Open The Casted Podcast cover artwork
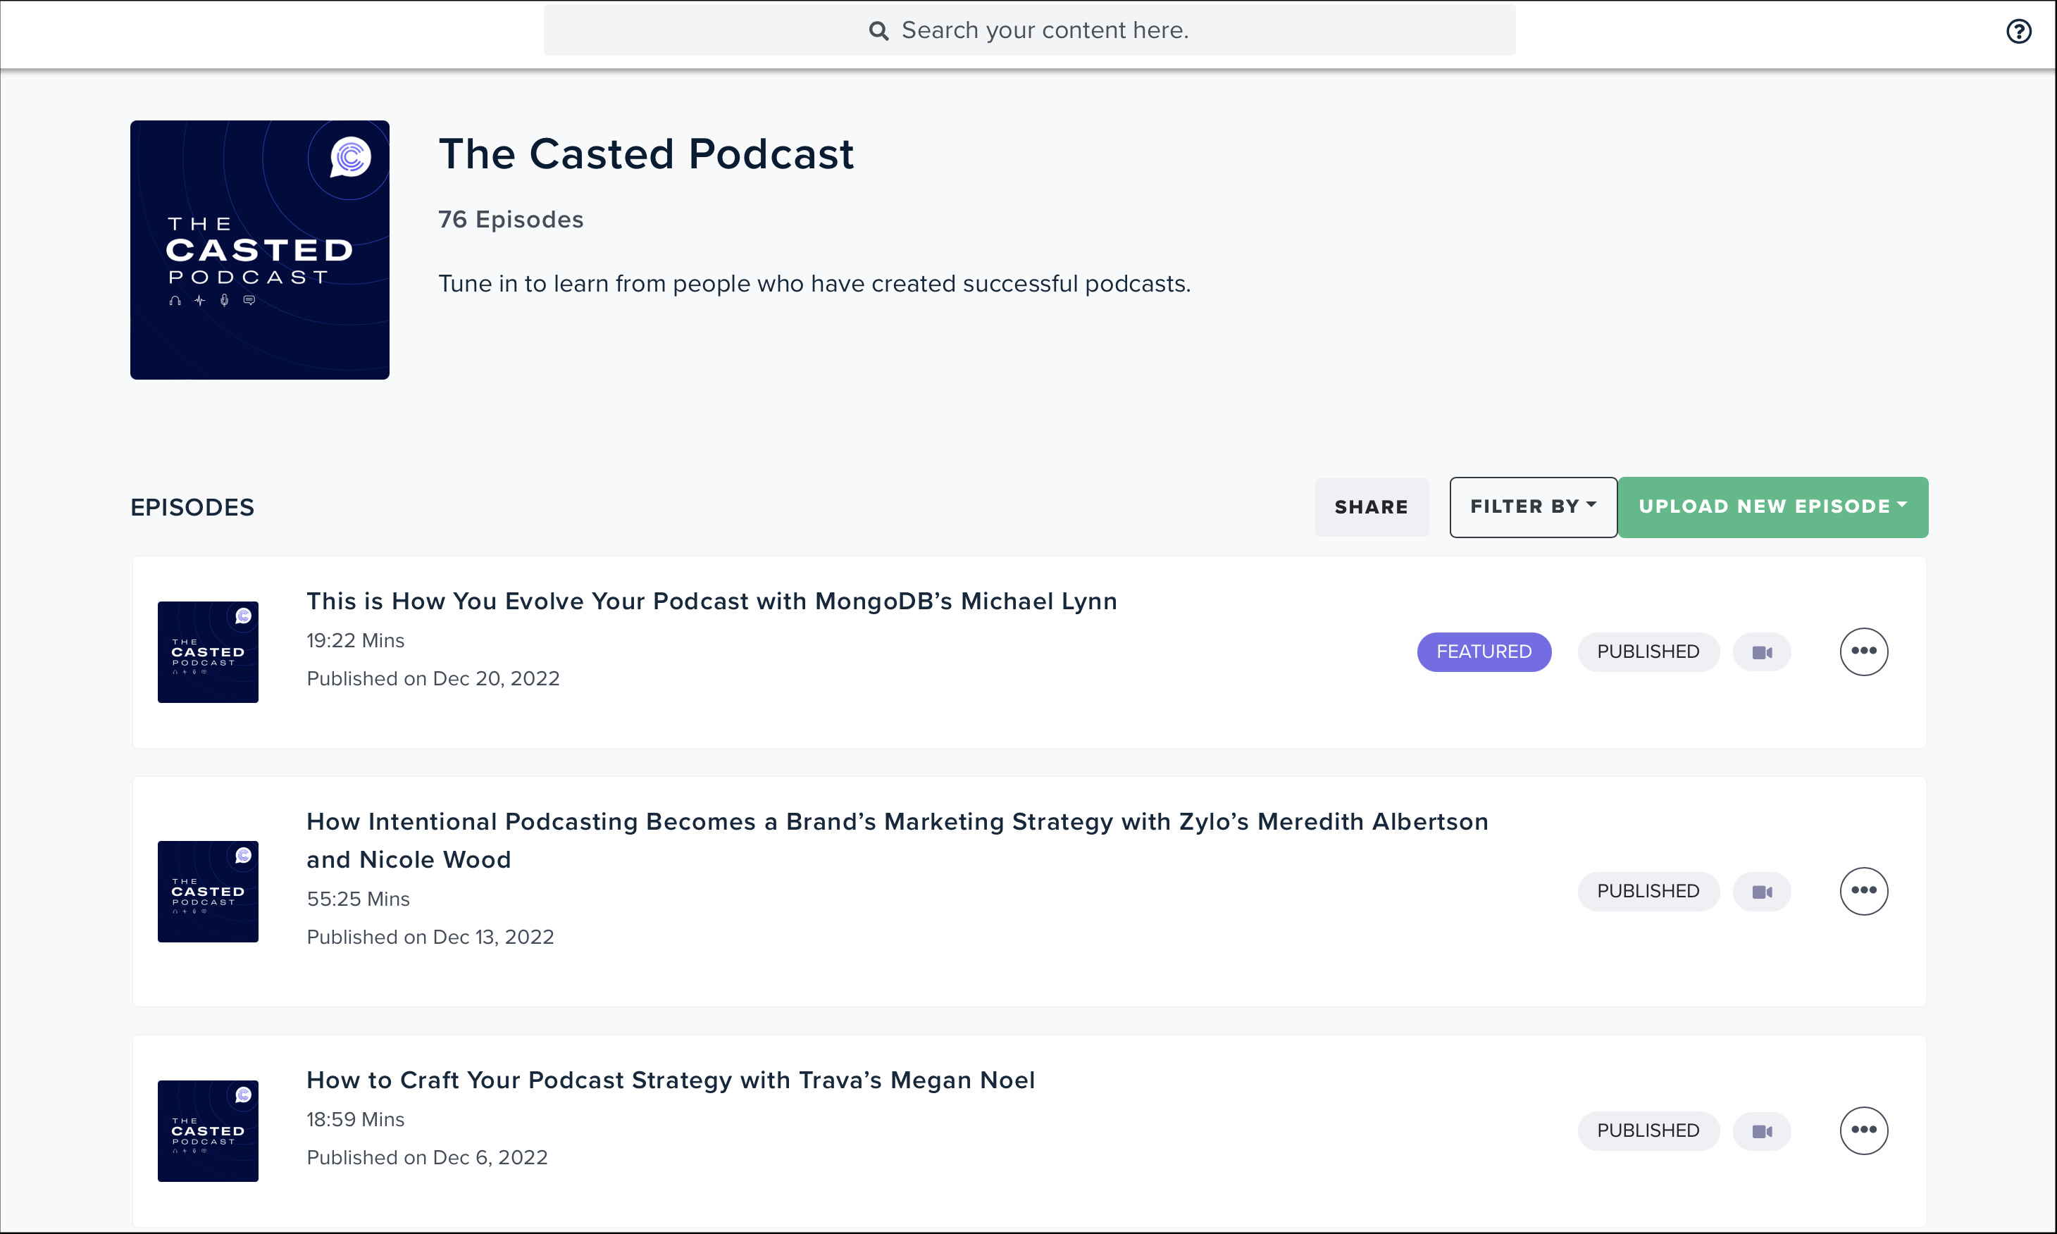 [x=259, y=250]
